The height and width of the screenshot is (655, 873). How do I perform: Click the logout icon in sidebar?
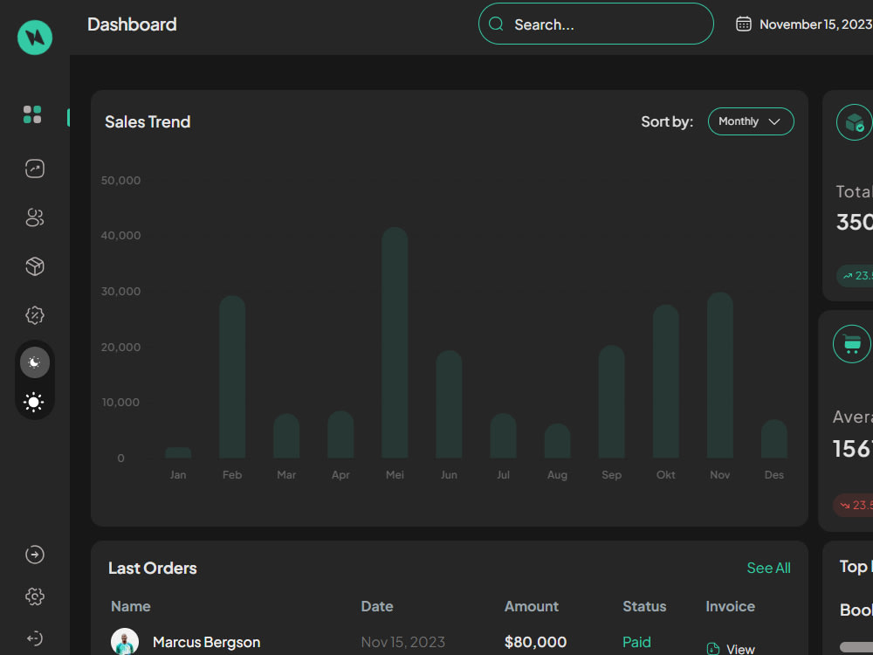click(x=35, y=638)
